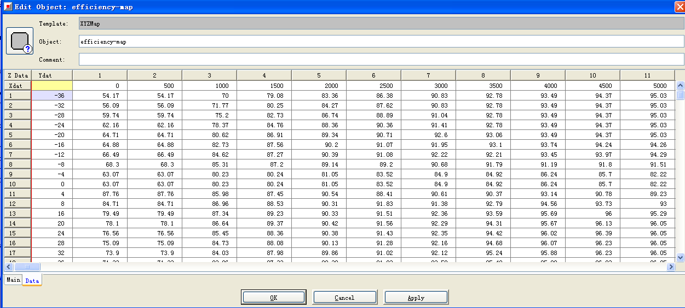
Task: Click cell 85.98 in row 11
Action: 209,194
